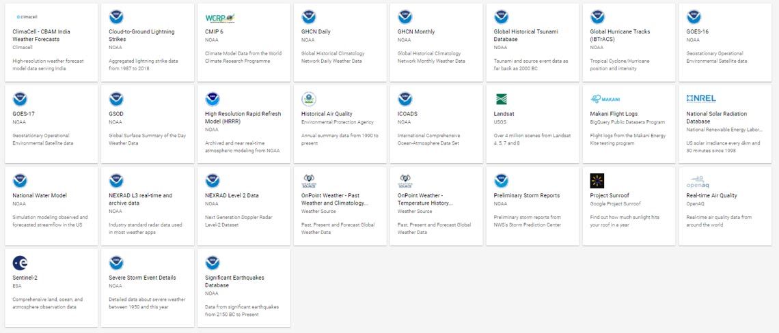Click EPA logo on Historical Air Quality card
779x333 pixels.
coord(309,99)
